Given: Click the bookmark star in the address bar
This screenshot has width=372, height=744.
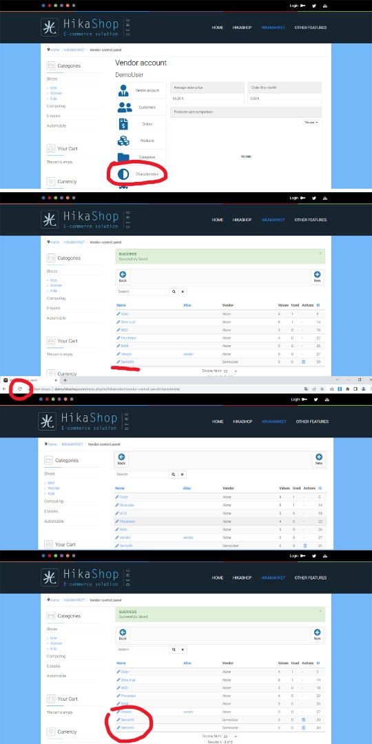Looking at the screenshot, I should click(x=322, y=389).
